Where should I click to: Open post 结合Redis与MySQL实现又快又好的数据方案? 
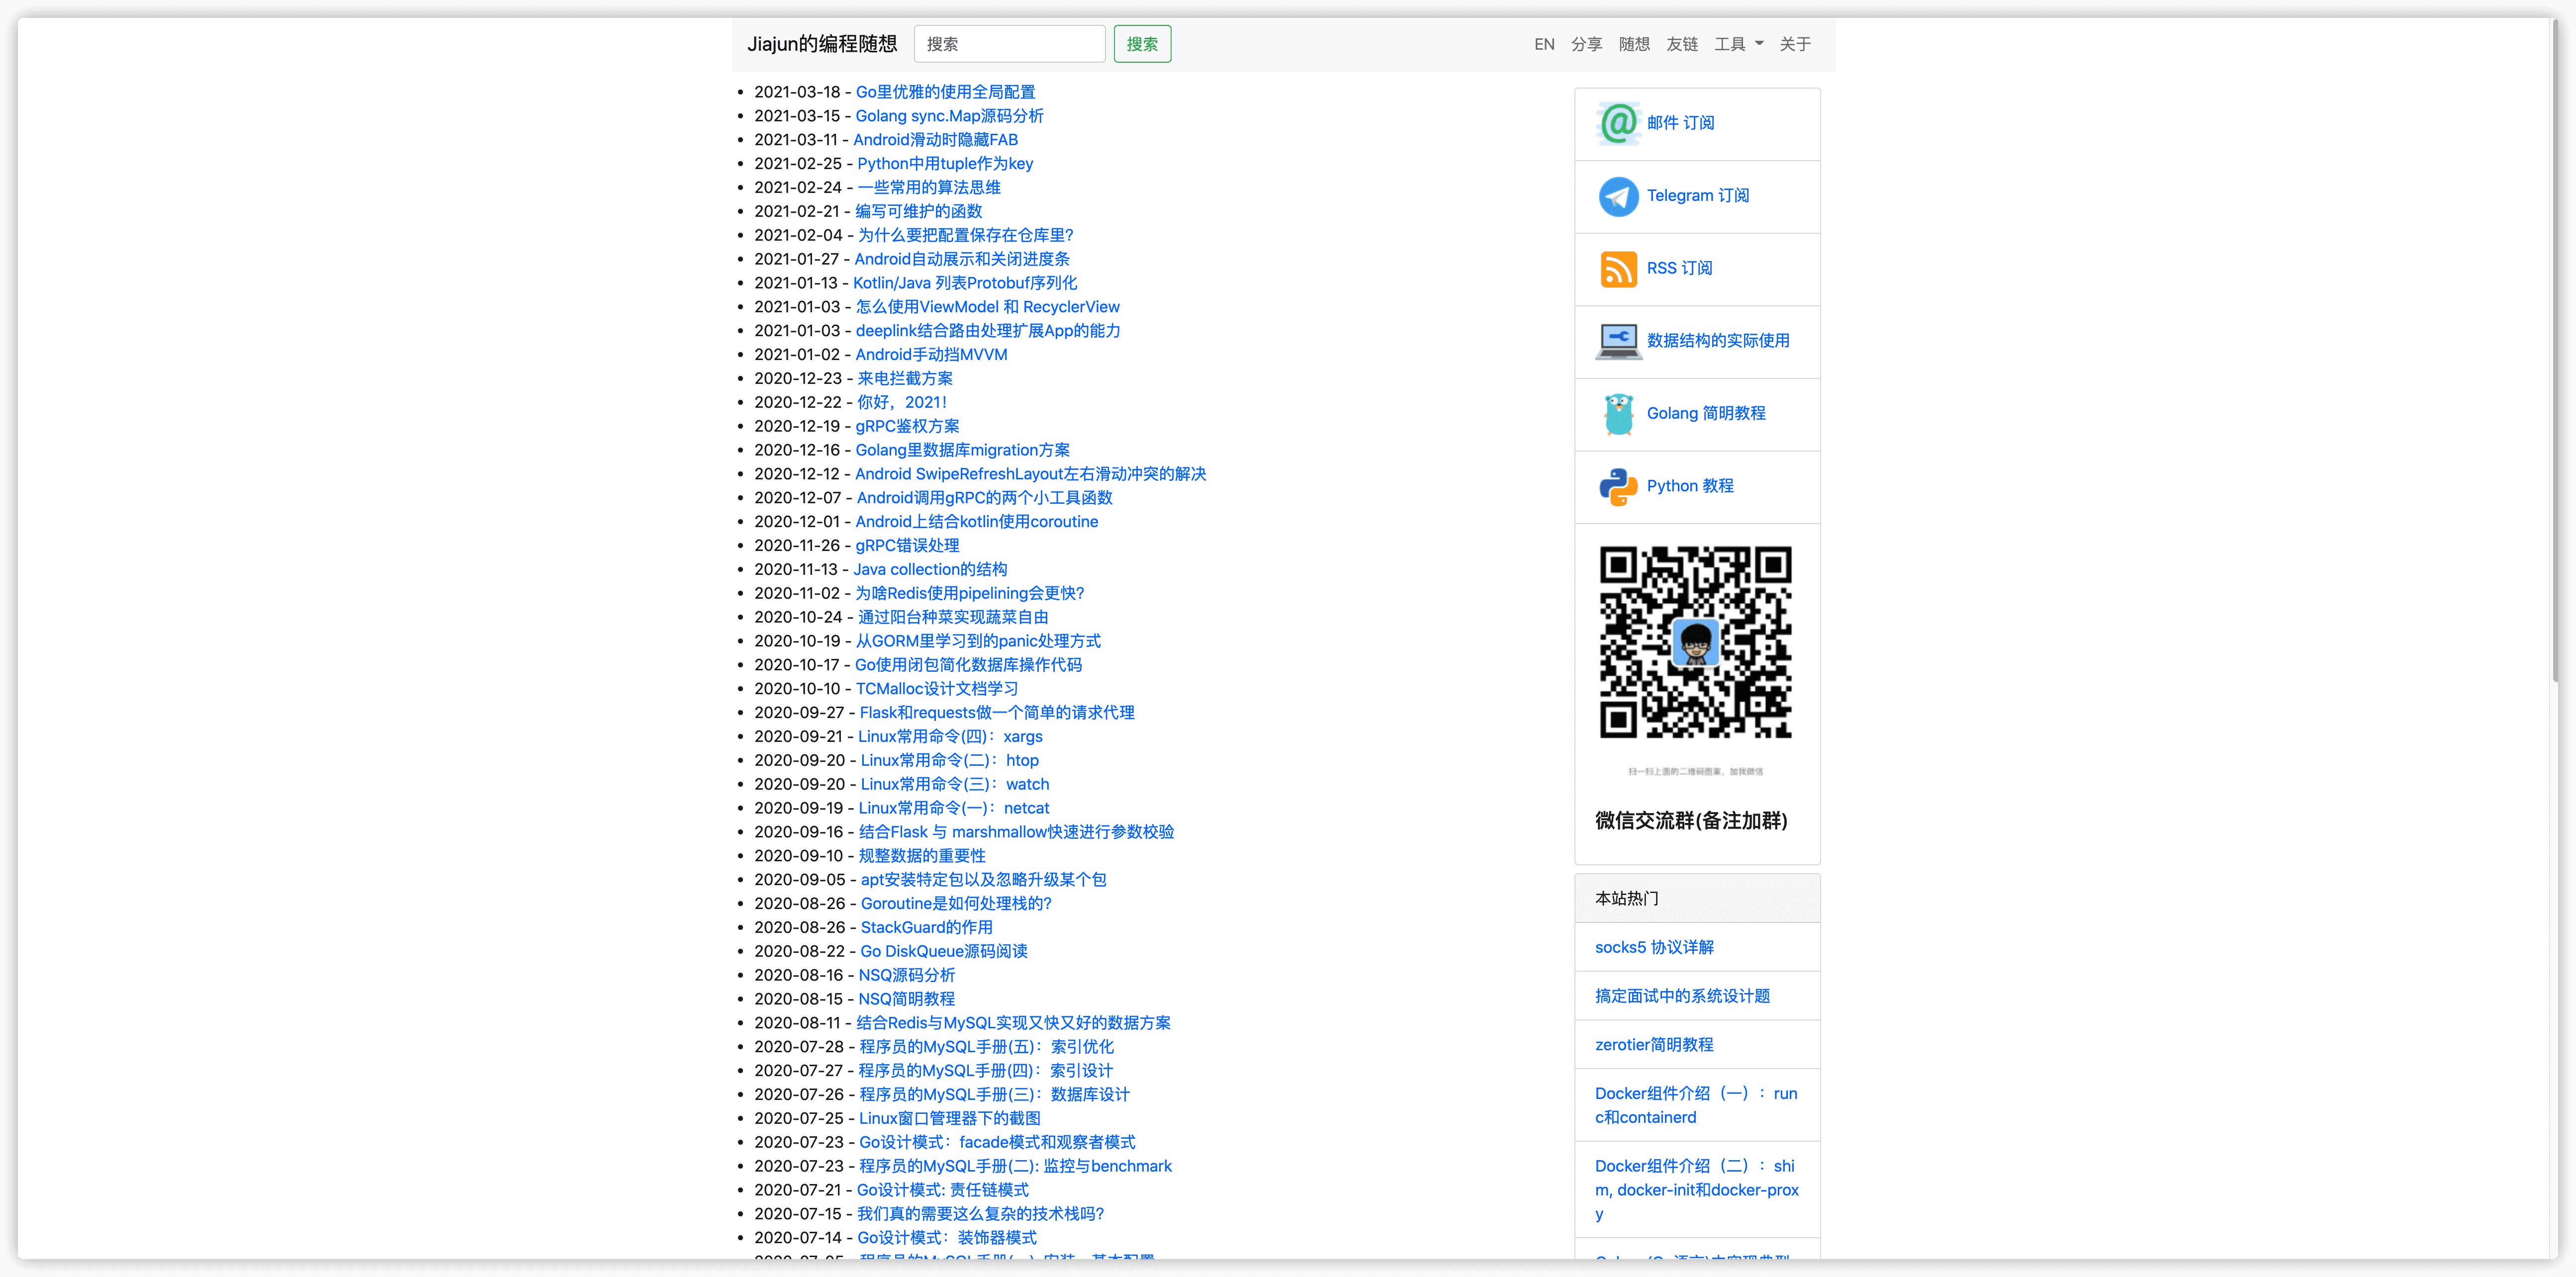(1013, 1023)
